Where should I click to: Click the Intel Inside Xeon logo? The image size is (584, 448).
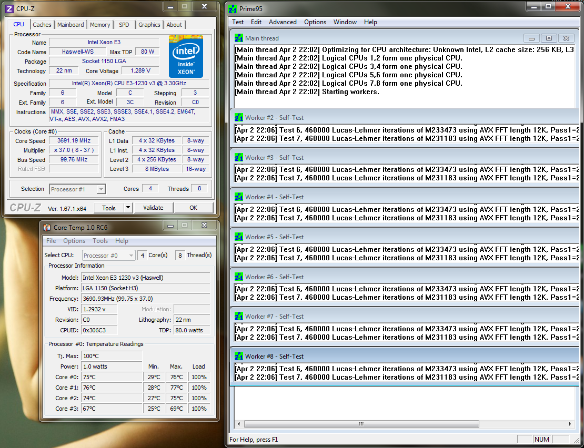(186, 57)
